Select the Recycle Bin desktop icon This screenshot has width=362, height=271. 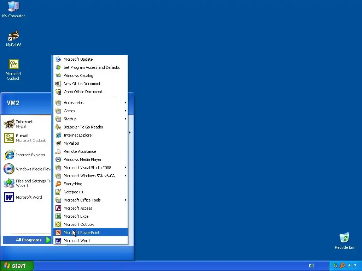[344, 241]
